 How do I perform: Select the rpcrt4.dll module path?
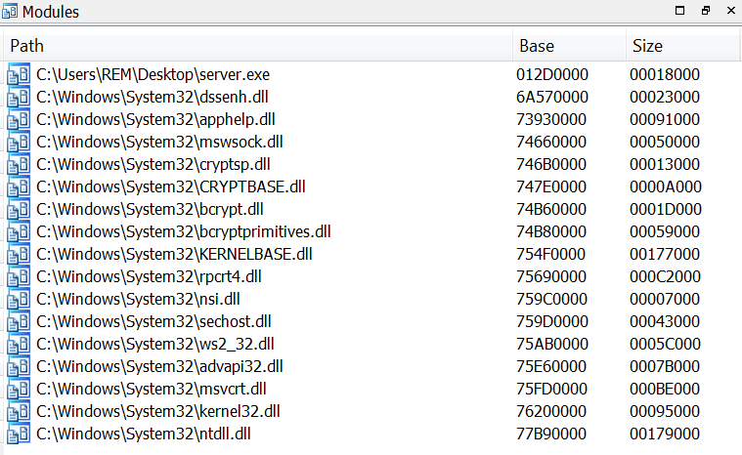149,276
